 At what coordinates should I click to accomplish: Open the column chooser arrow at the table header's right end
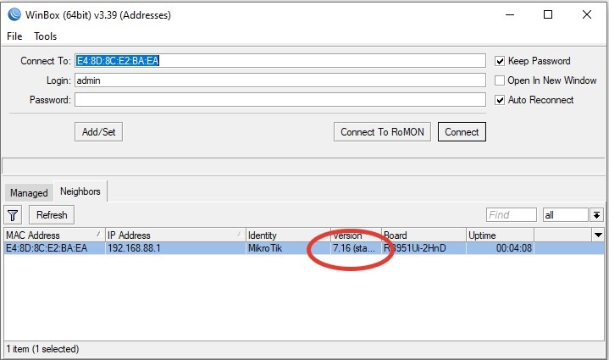coord(598,235)
